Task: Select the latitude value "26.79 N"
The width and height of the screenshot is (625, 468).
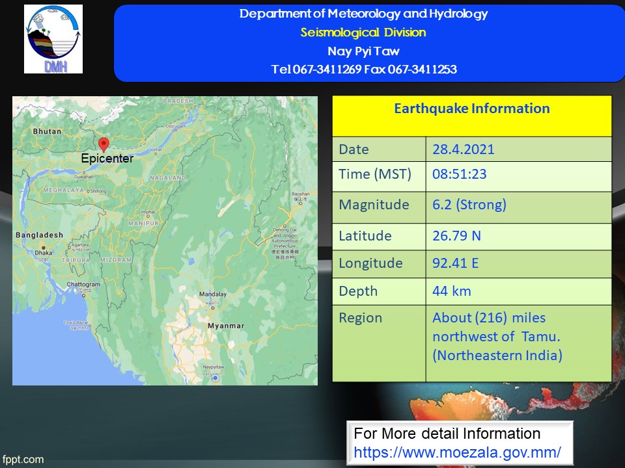Action: coord(457,235)
